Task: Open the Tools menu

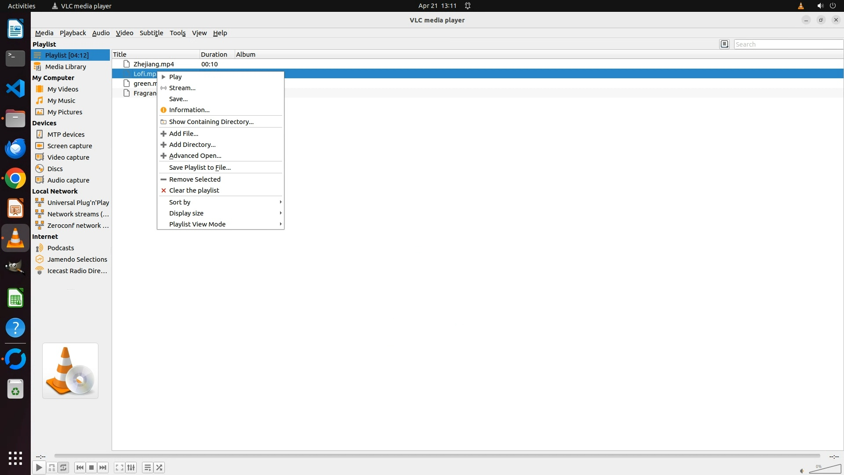Action: pos(178,33)
